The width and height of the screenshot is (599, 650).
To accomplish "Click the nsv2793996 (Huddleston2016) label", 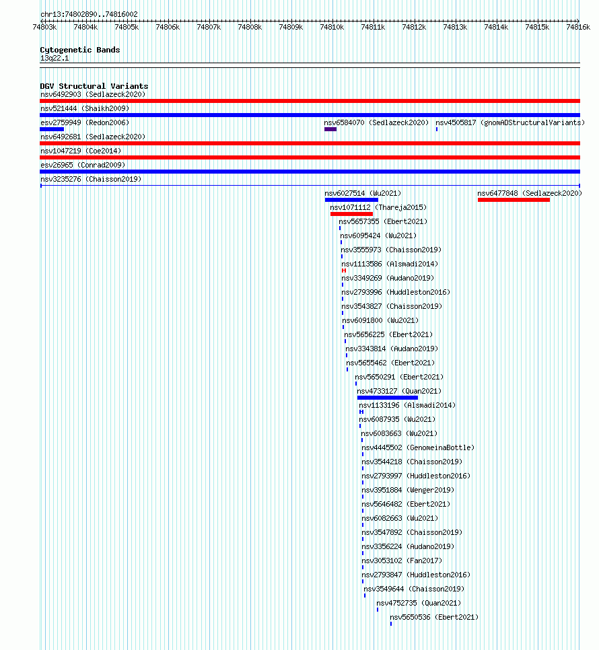I will coord(396,292).
